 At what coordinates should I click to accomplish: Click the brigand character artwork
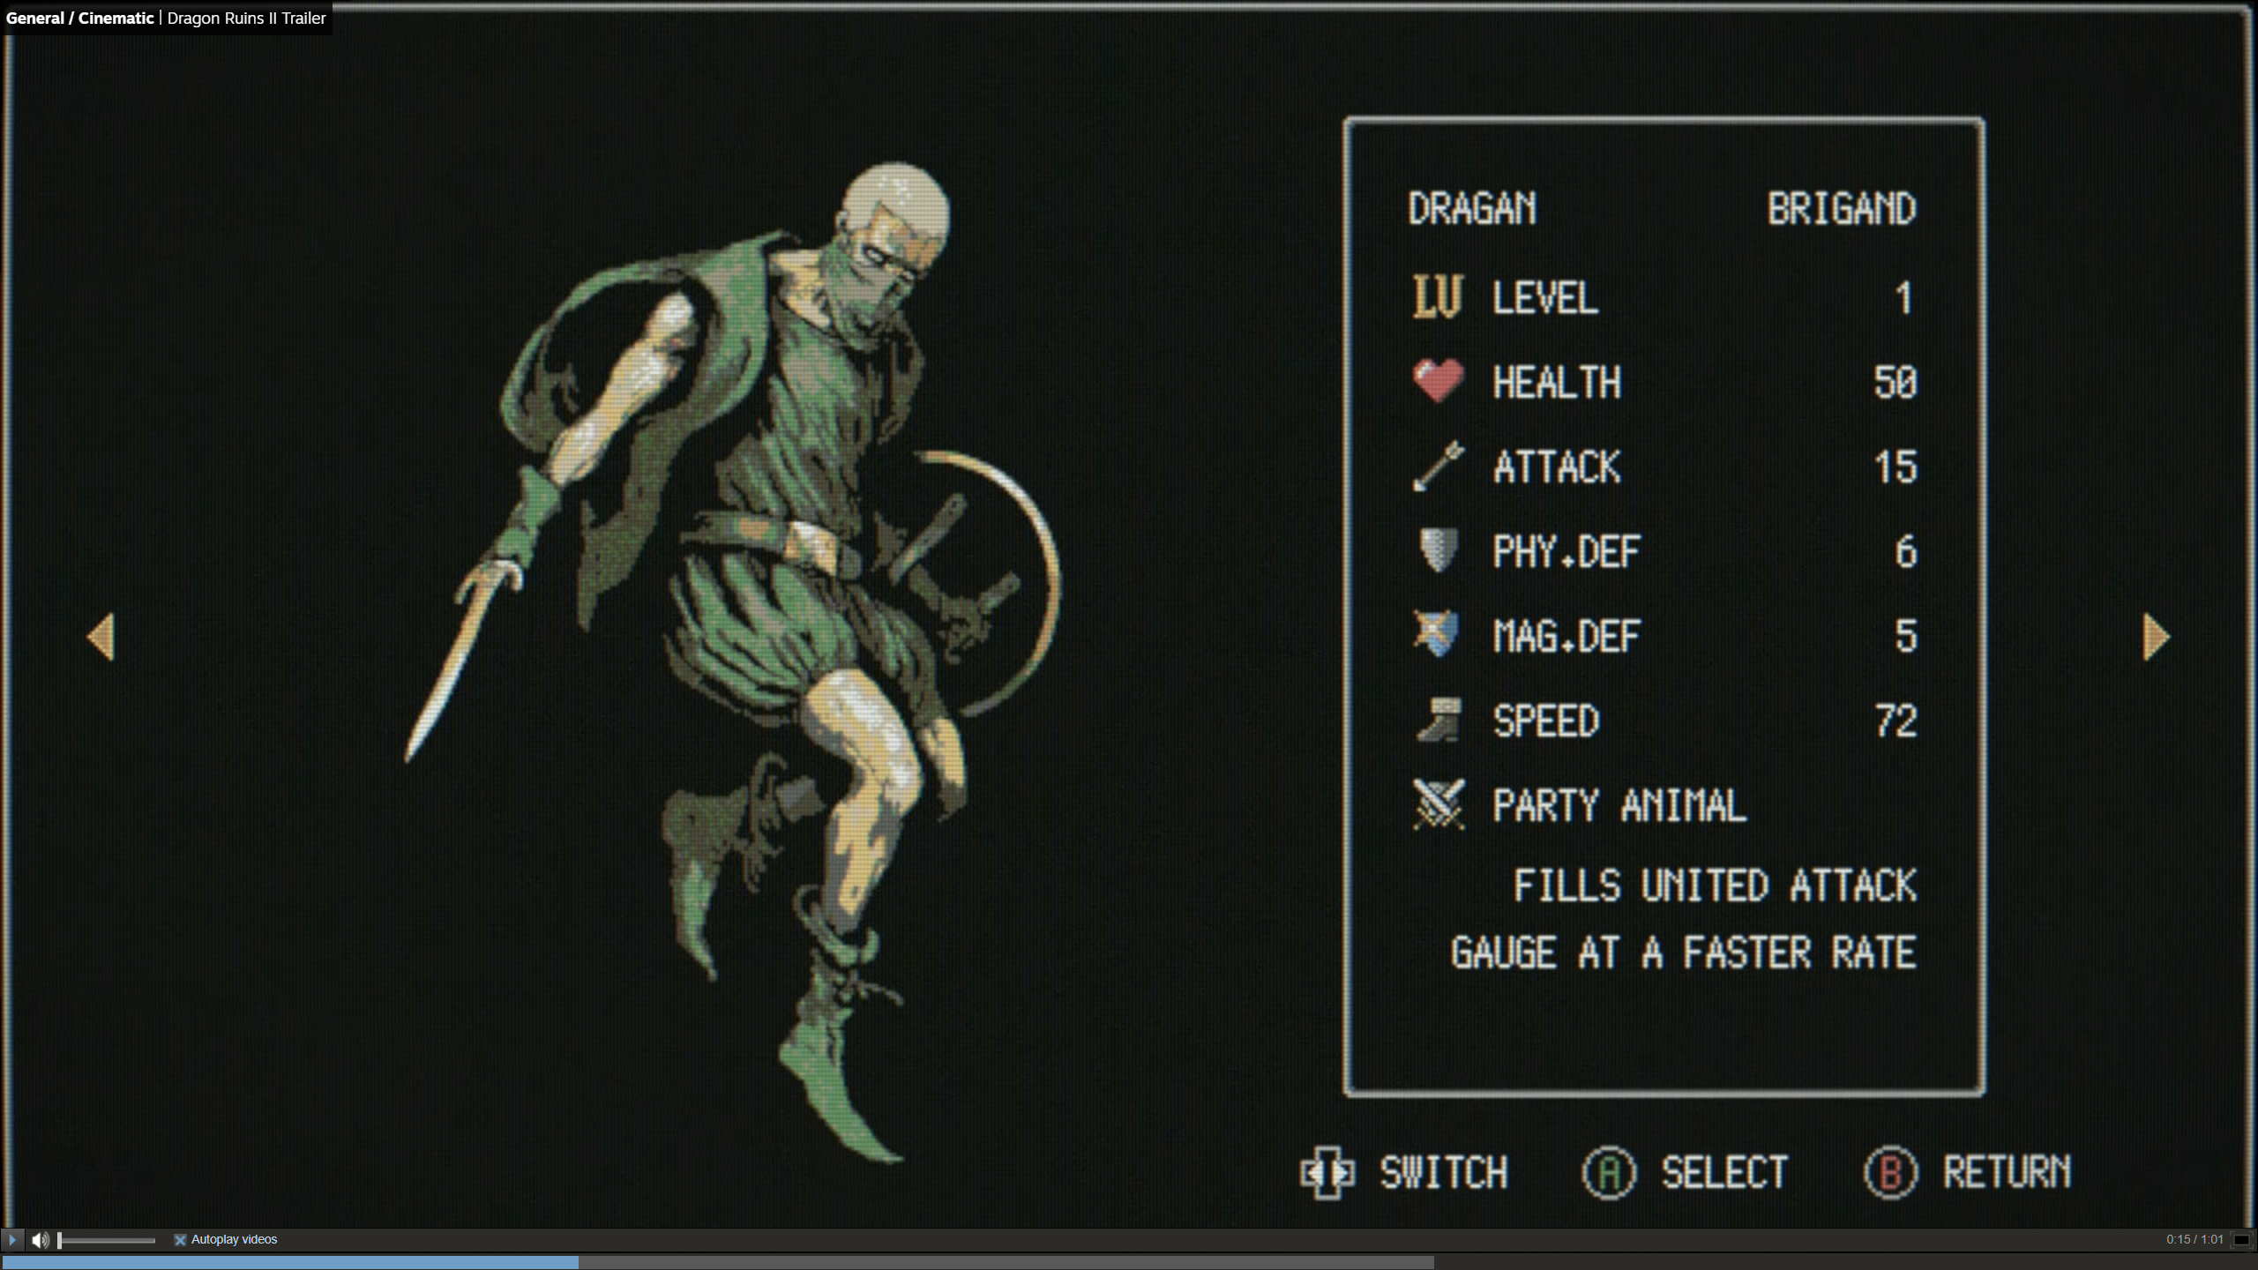click(732, 661)
